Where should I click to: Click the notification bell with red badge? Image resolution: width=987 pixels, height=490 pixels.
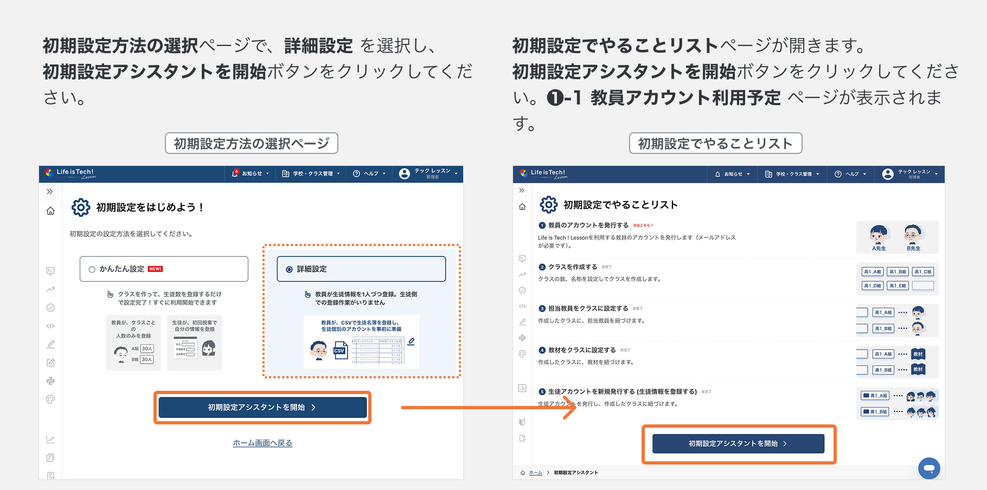pyautogui.click(x=235, y=173)
